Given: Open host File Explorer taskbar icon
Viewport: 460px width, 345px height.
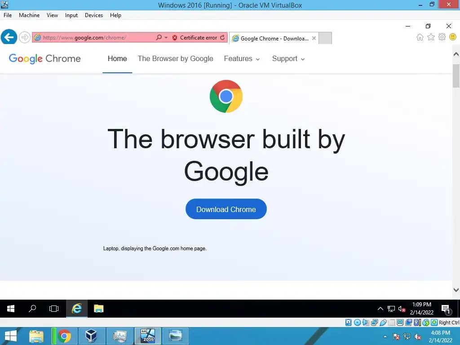Looking at the screenshot, I should 36,336.
